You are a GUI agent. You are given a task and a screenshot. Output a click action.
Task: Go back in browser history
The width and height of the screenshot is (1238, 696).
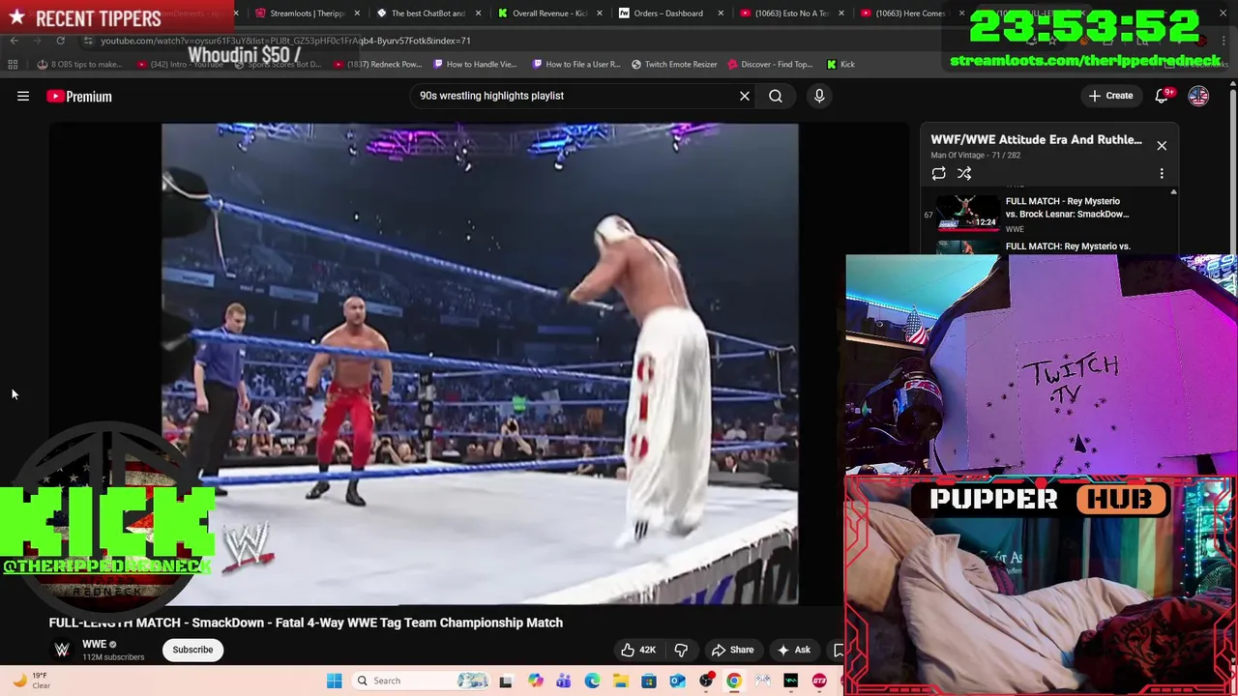(x=14, y=41)
